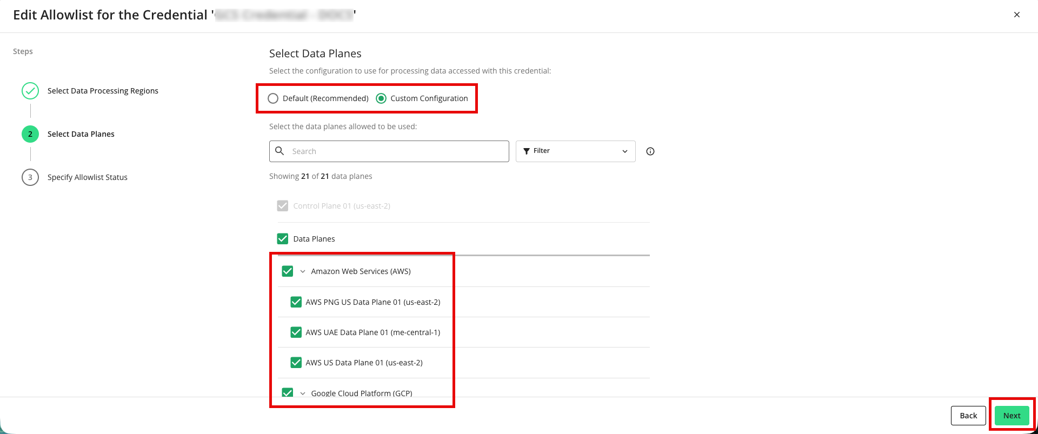Click the step 2 circle icon
This screenshot has height=434, width=1038.
coord(30,134)
